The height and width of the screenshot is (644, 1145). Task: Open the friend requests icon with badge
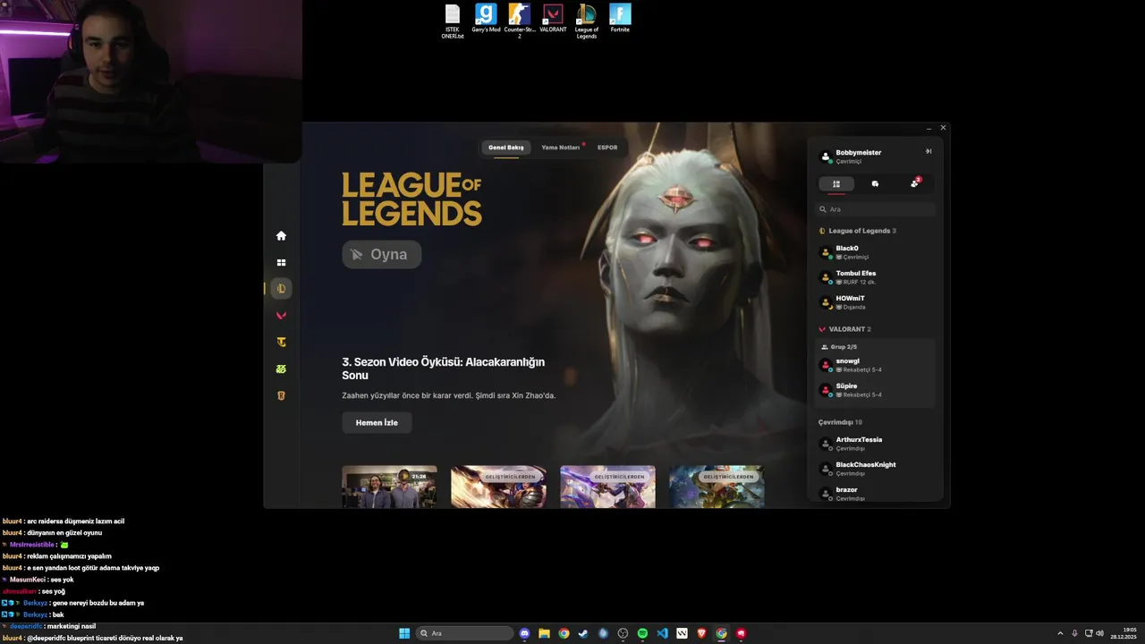click(914, 183)
